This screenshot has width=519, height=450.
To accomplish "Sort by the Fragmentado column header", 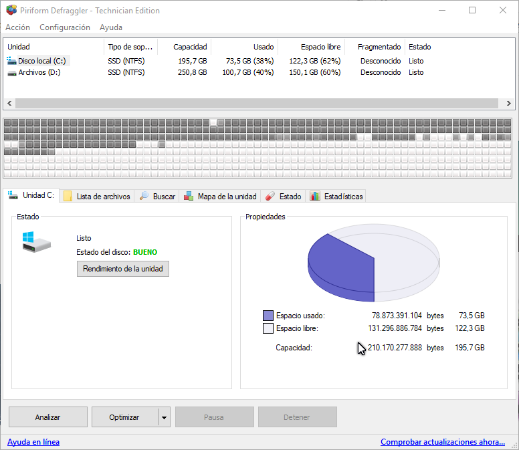I will (375, 47).
